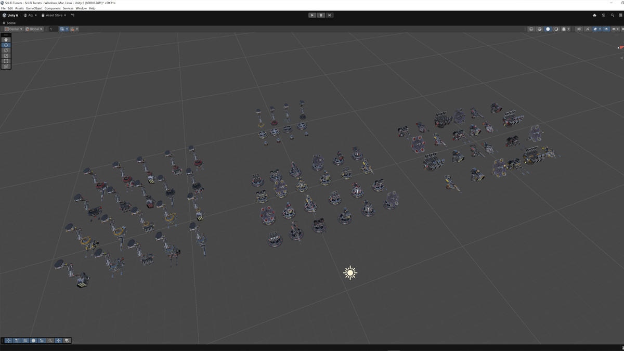
Task: Click the sun gizmo in scene view
Action: 349,272
